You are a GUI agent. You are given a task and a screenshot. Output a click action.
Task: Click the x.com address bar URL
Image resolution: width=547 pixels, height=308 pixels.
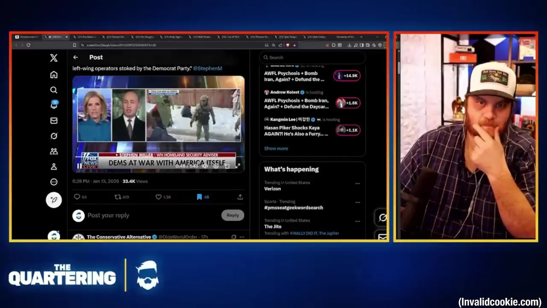pyautogui.click(x=121, y=45)
